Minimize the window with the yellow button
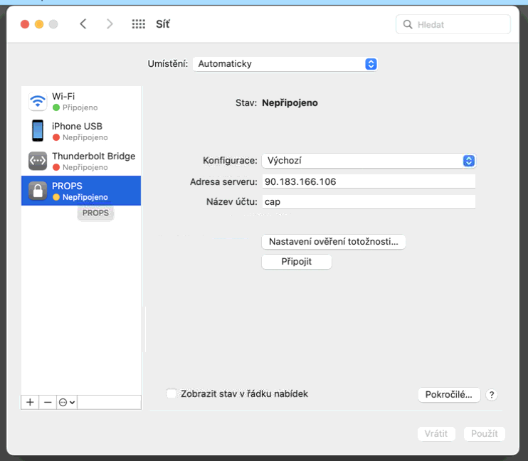The image size is (528, 461). point(39,24)
